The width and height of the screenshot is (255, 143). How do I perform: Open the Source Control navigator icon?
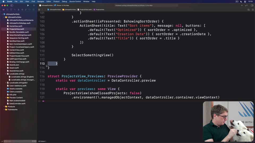click(x=7, y=10)
